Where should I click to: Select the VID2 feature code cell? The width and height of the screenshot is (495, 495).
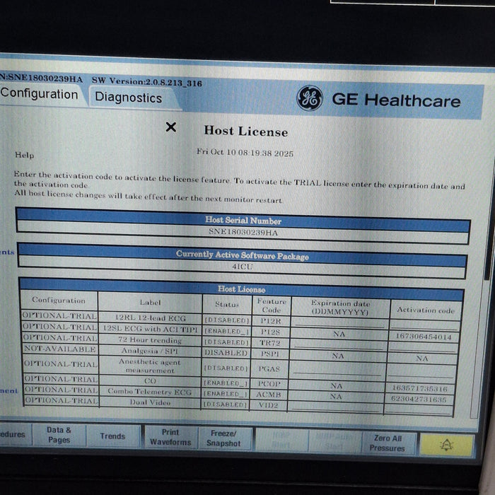click(268, 405)
